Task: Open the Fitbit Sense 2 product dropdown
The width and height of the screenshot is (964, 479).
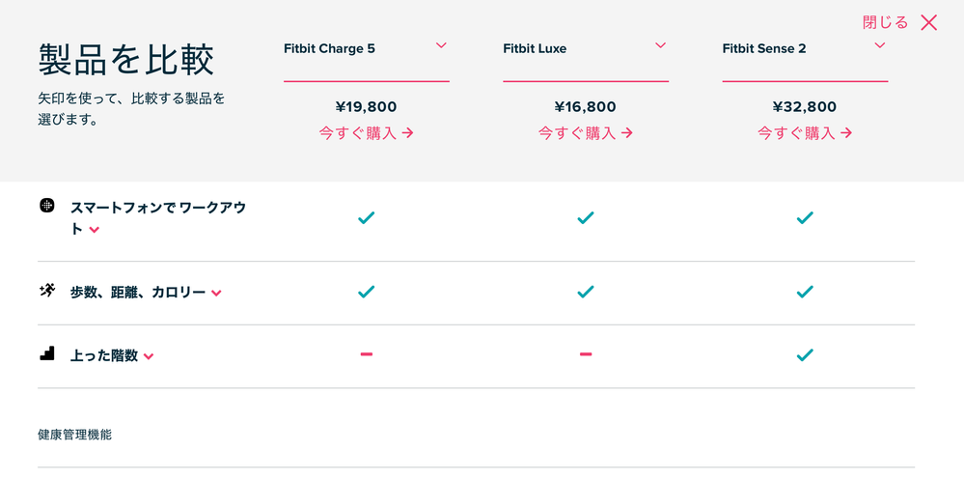Action: 880,45
